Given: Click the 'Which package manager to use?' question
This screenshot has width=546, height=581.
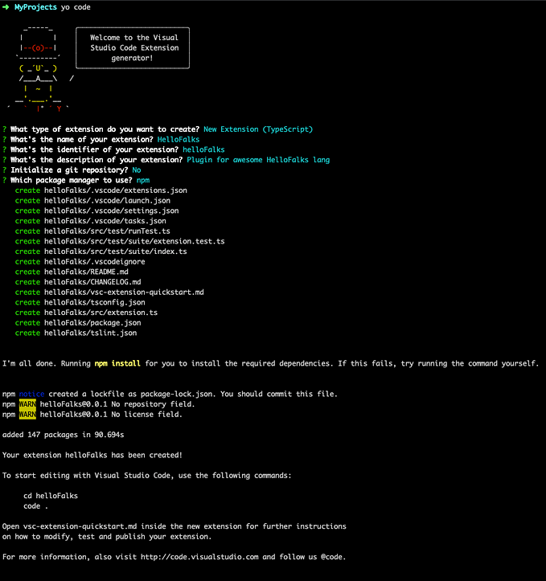Looking at the screenshot, I should pos(72,180).
